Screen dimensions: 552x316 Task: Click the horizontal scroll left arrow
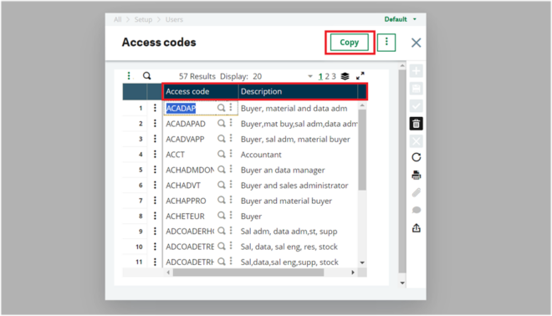click(x=168, y=273)
